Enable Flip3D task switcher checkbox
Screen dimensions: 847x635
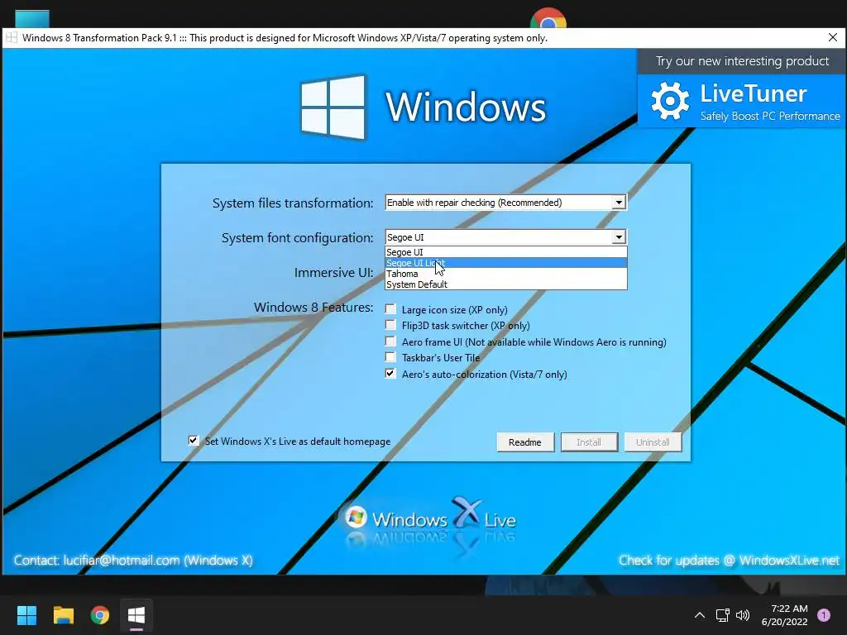[390, 325]
